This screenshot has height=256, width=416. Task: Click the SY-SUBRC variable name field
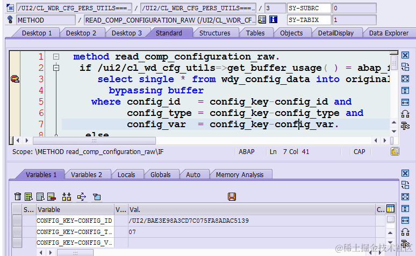[x=310, y=8]
